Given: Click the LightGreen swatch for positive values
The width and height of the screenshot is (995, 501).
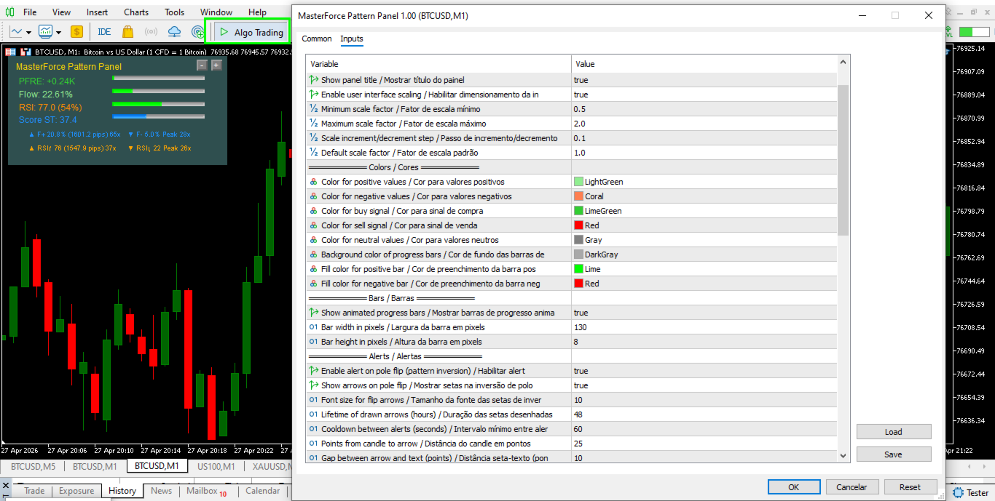Looking at the screenshot, I should pos(578,182).
